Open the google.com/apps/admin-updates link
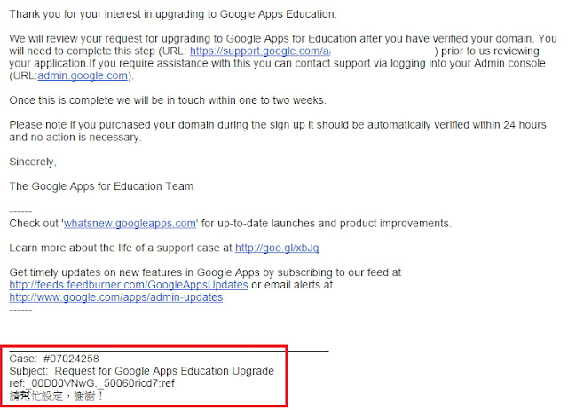 (116, 297)
